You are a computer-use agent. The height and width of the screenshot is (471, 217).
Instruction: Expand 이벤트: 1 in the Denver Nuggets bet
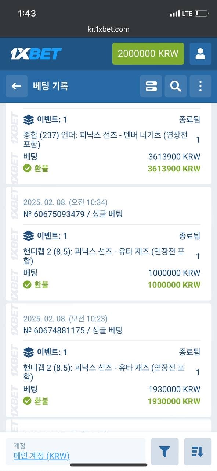point(52,120)
